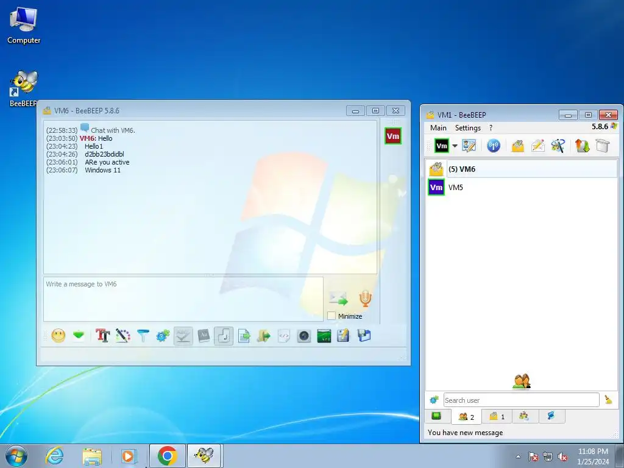Open the Main menu in VM1 window

[x=438, y=128]
